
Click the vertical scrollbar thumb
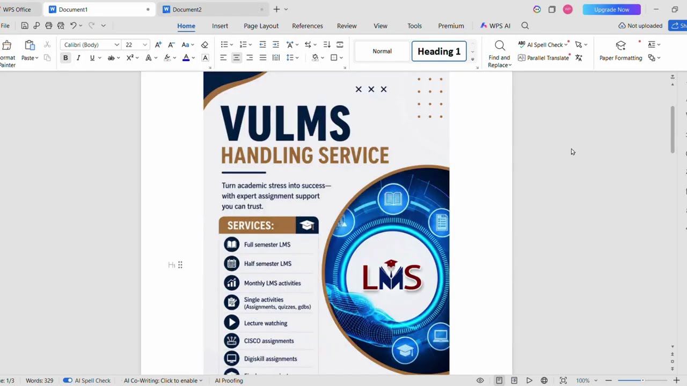pyautogui.click(x=673, y=130)
